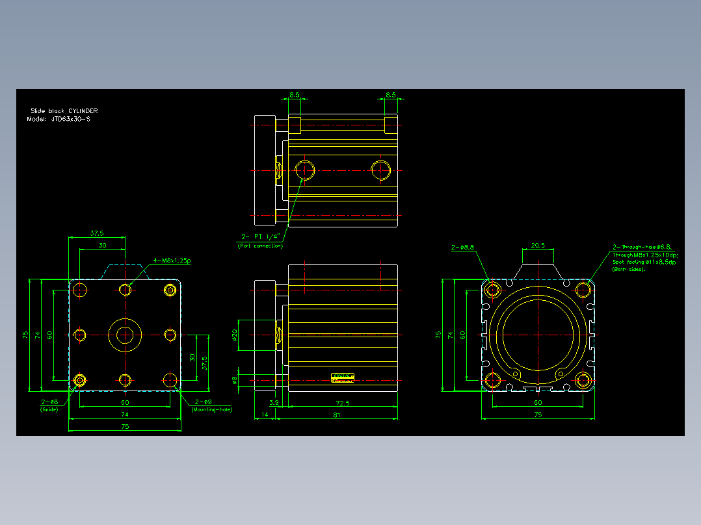Select the 20.5 dimension text
Viewport: 701px width, 525px height.
[538, 246]
